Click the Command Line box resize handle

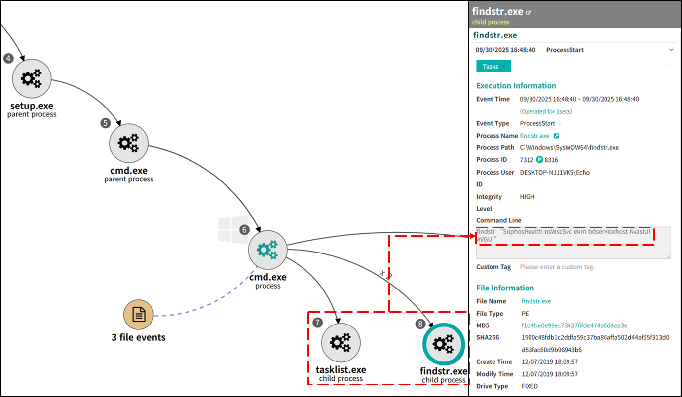(668, 256)
